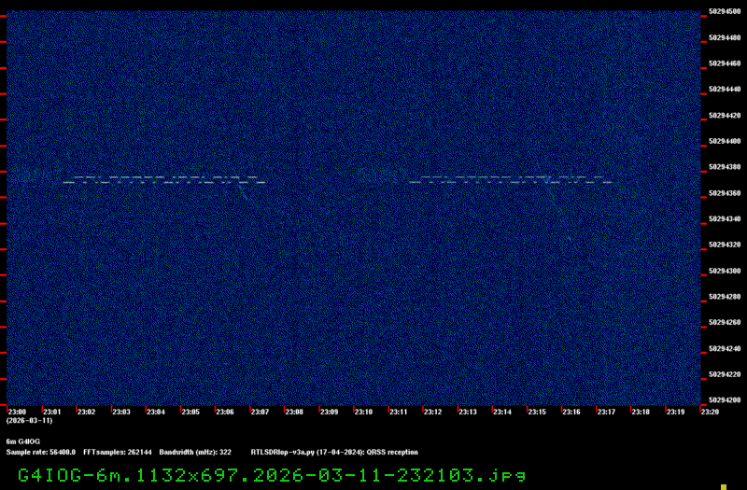Click the 50294400 frequency label
This screenshot has width=747, height=490.
click(725, 142)
